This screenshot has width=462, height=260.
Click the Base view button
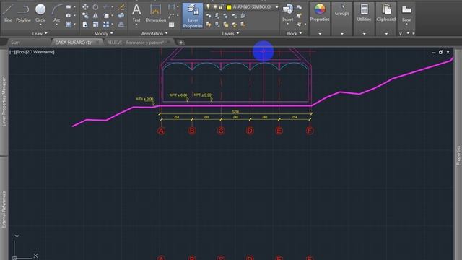406,14
